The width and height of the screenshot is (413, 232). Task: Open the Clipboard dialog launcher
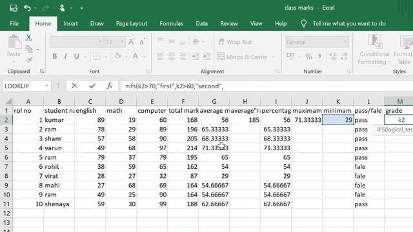point(42,72)
